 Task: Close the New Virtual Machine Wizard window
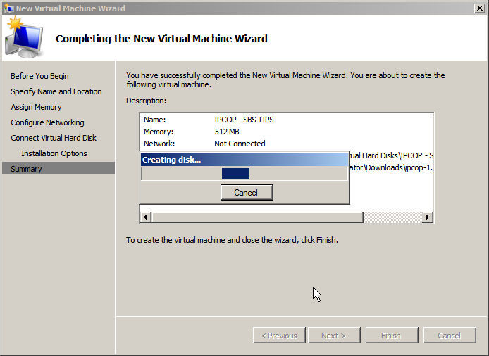[476, 8]
